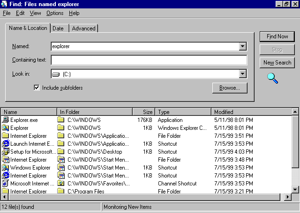Select the Launch Internet Explorer shortcut icon

tap(6, 144)
